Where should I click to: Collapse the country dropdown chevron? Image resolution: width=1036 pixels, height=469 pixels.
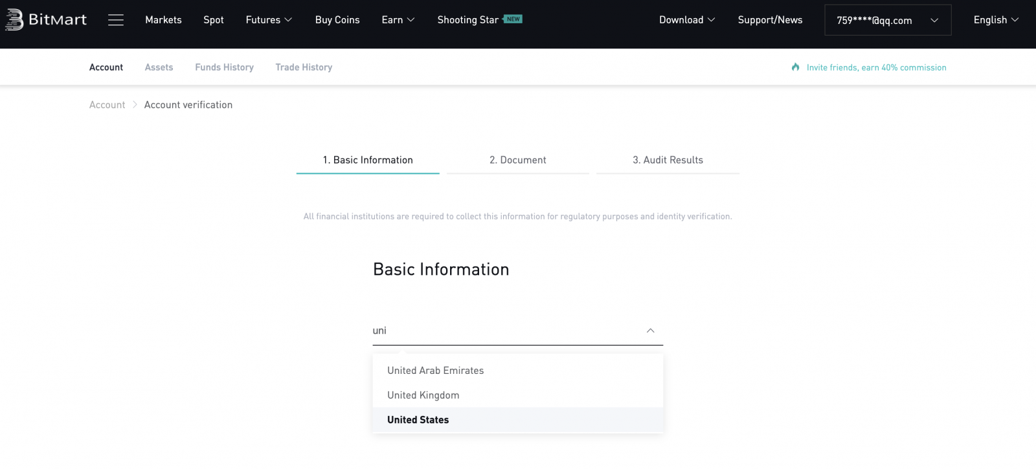click(650, 331)
